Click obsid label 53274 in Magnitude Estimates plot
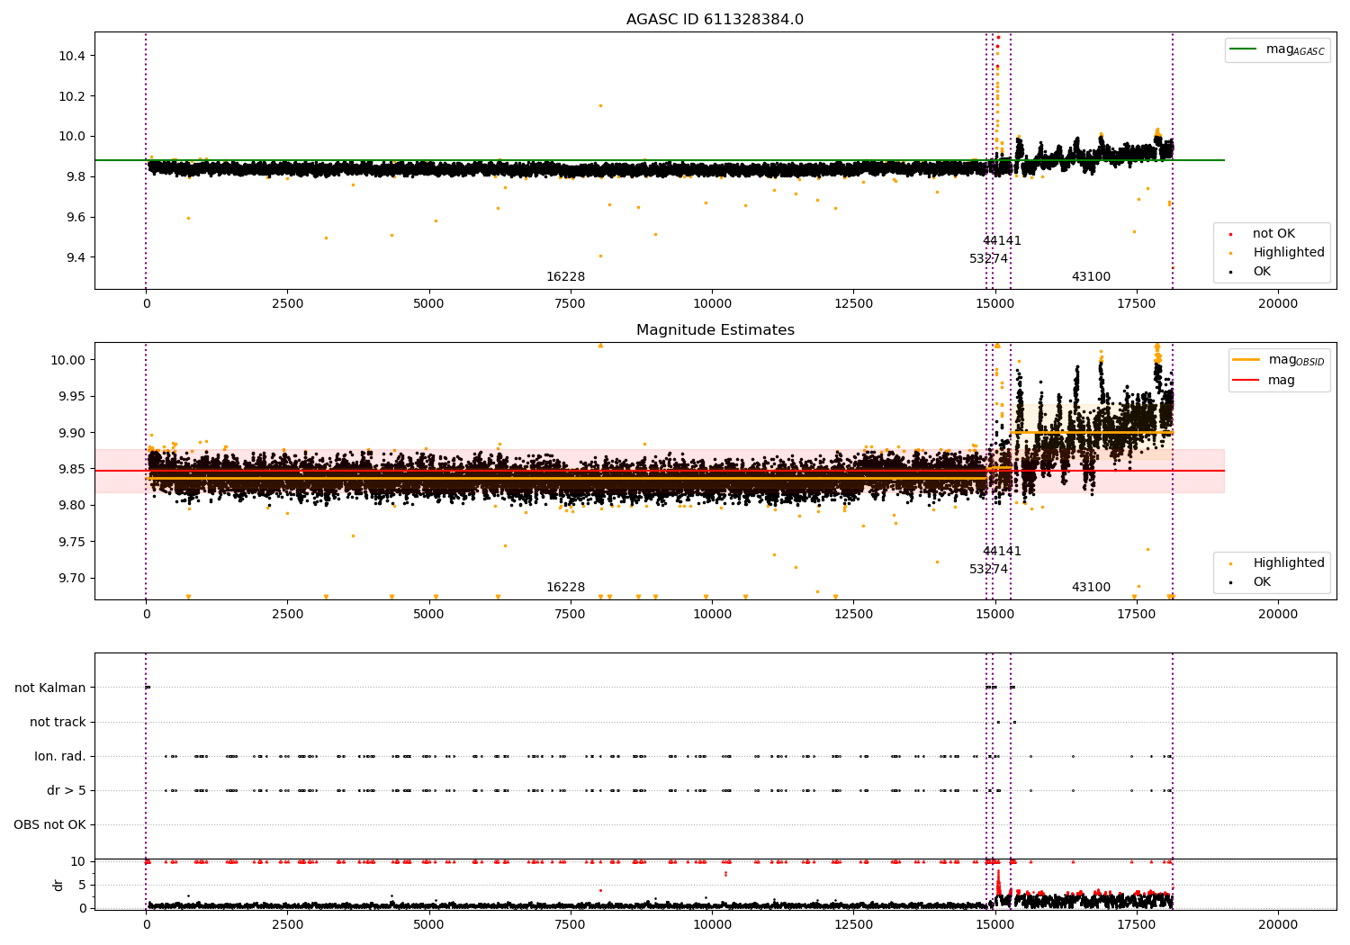The image size is (1350, 945). (x=988, y=570)
